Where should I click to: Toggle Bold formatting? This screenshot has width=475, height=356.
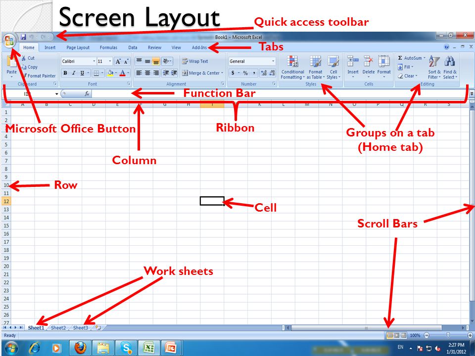click(x=65, y=73)
